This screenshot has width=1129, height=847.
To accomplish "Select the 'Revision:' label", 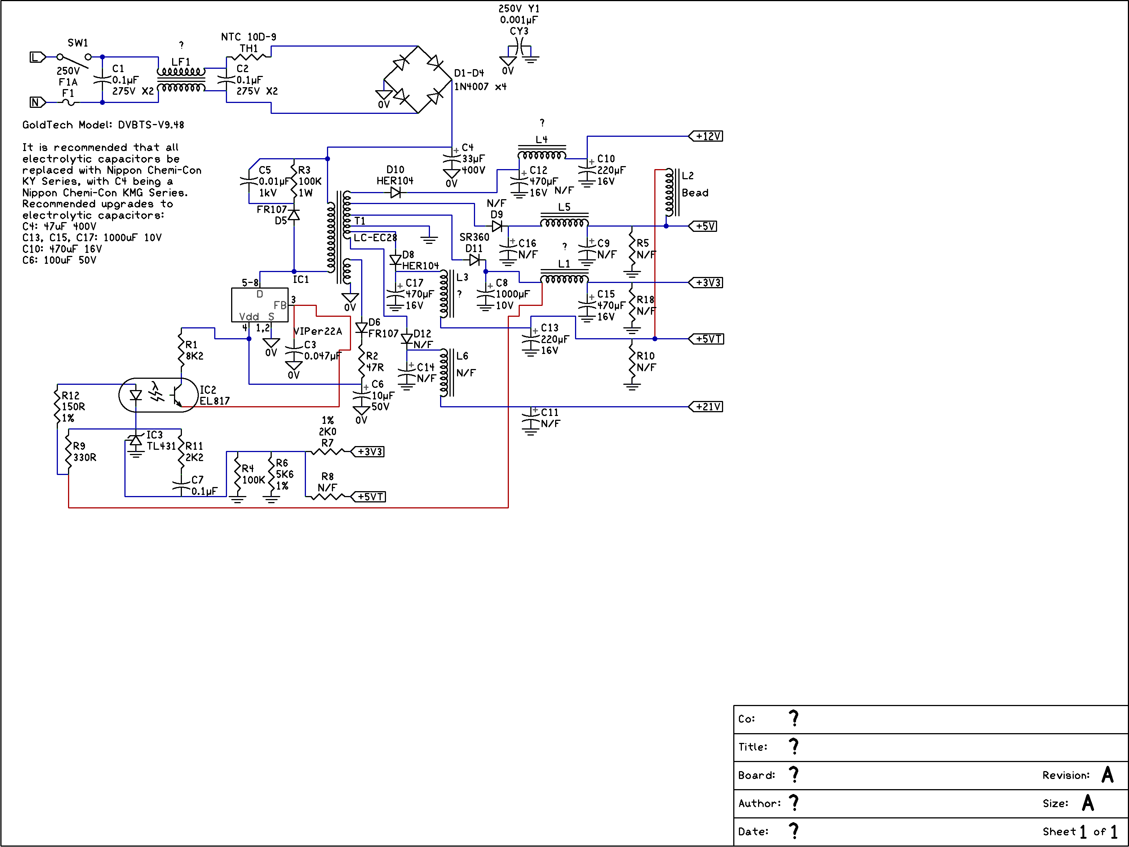I will (x=1066, y=776).
